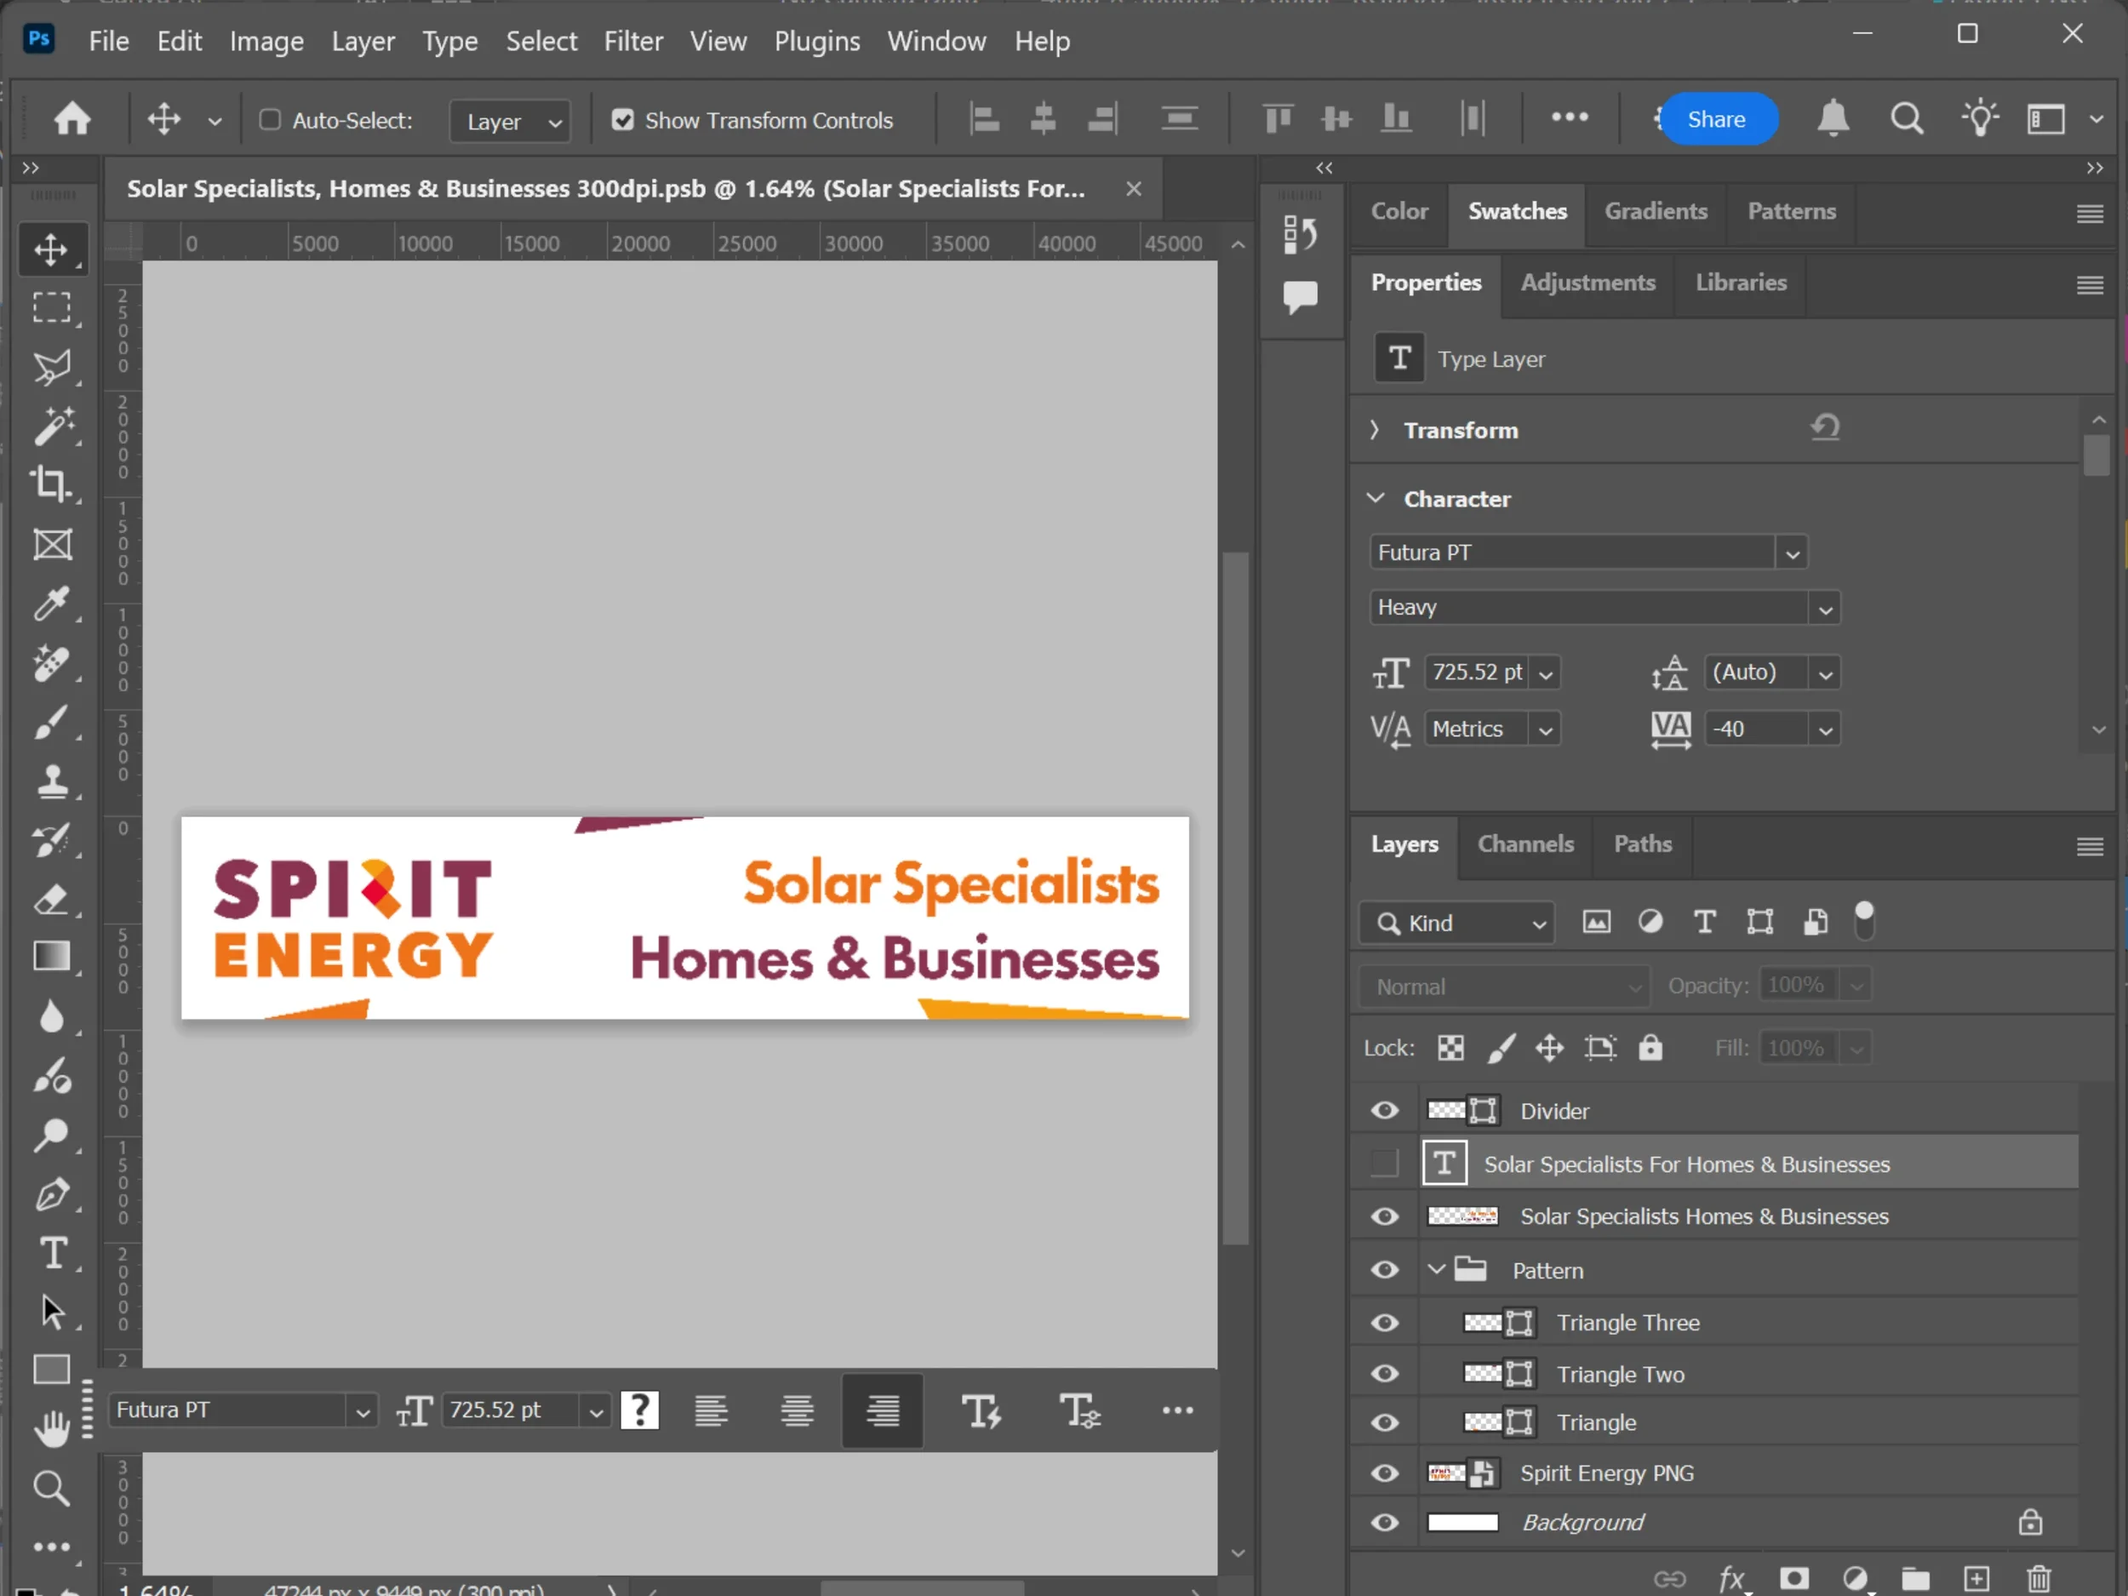This screenshot has width=2128, height=1596.
Task: Uncheck Show Transform Controls
Action: (623, 120)
